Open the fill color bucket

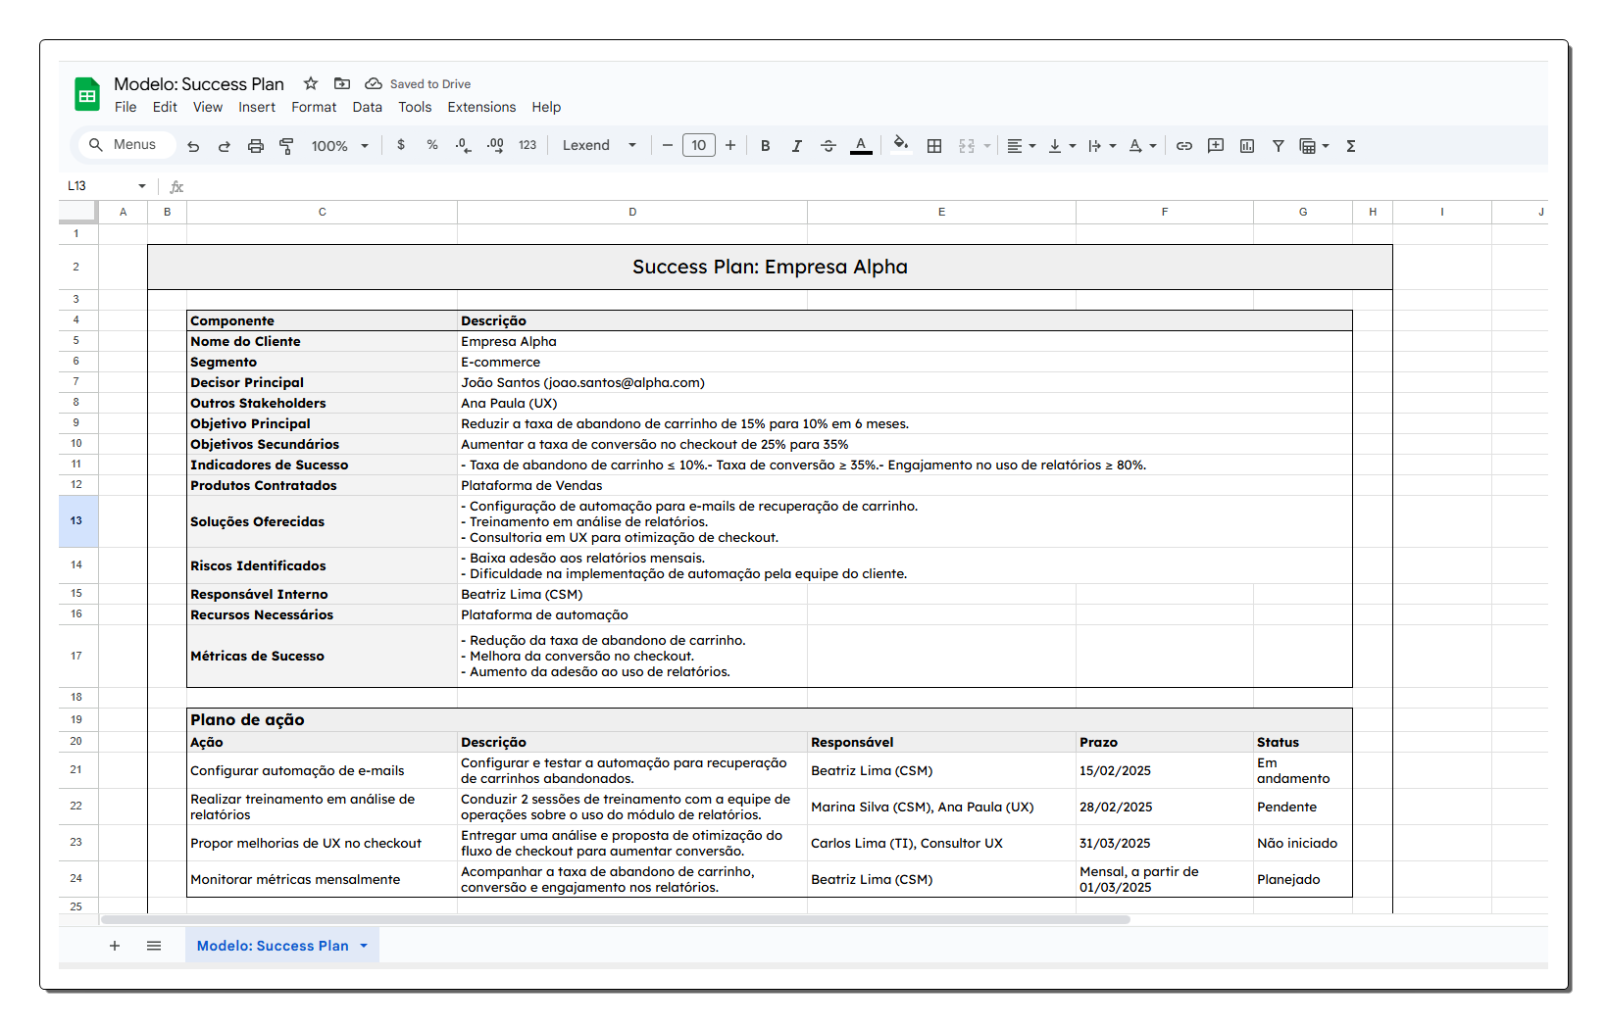coord(901,145)
